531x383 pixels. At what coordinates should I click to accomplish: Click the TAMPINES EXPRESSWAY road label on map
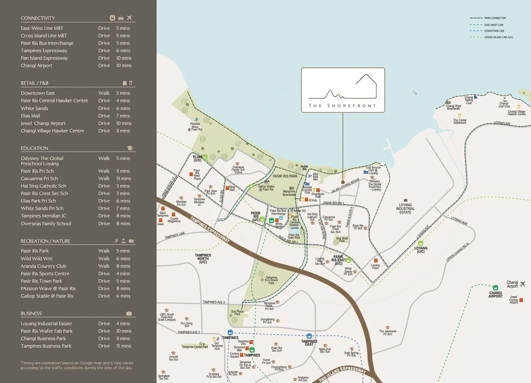pyautogui.click(x=210, y=230)
